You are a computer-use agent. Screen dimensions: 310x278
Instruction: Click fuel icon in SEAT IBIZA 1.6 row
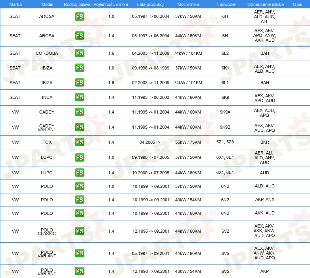pos(79,82)
